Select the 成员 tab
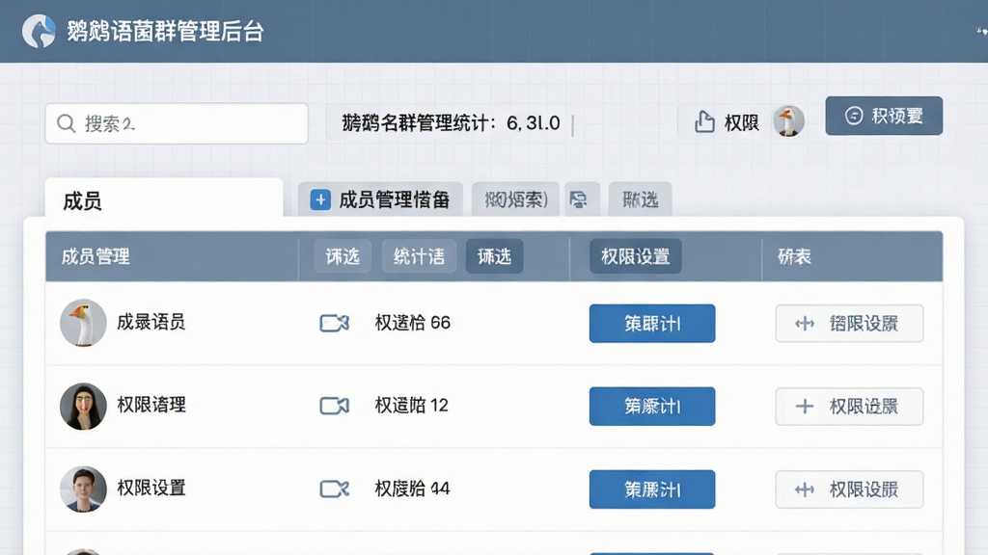Screen dimensions: 988x555 click(164, 198)
